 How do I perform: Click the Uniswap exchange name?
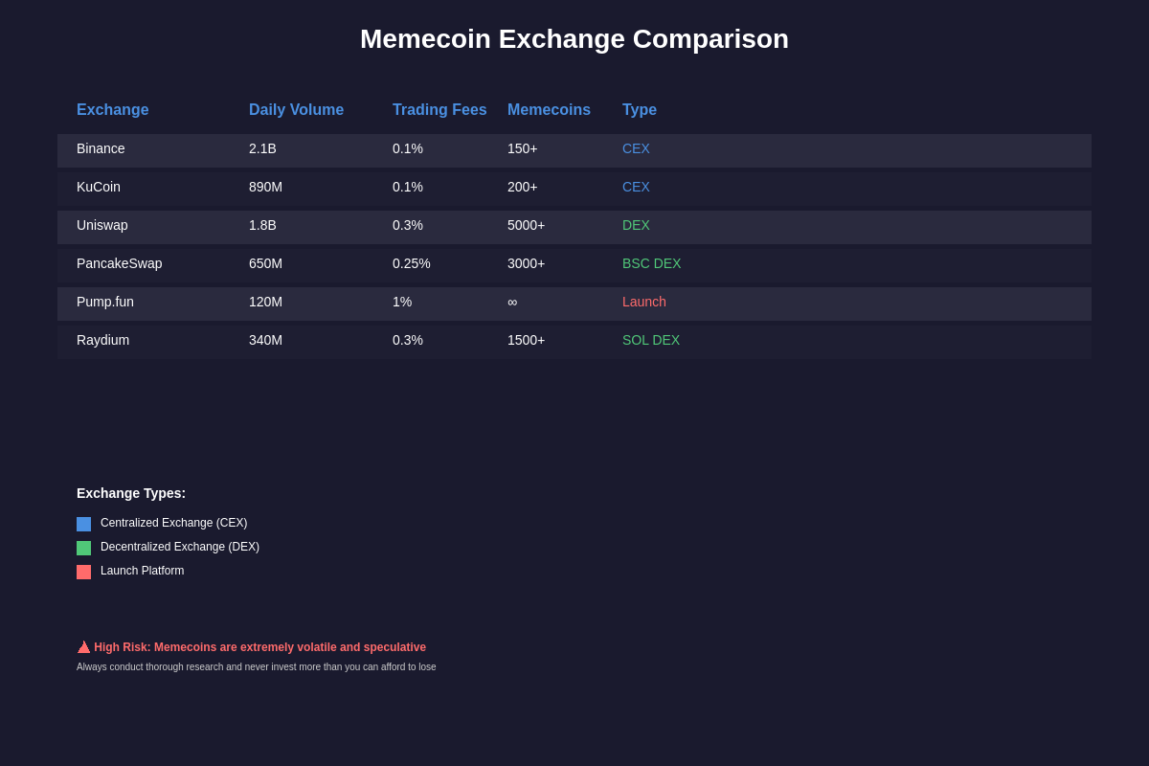coord(102,225)
